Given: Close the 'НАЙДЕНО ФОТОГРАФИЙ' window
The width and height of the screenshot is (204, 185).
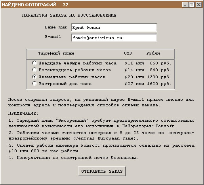Looking at the screenshot, I should (x=198, y=5).
